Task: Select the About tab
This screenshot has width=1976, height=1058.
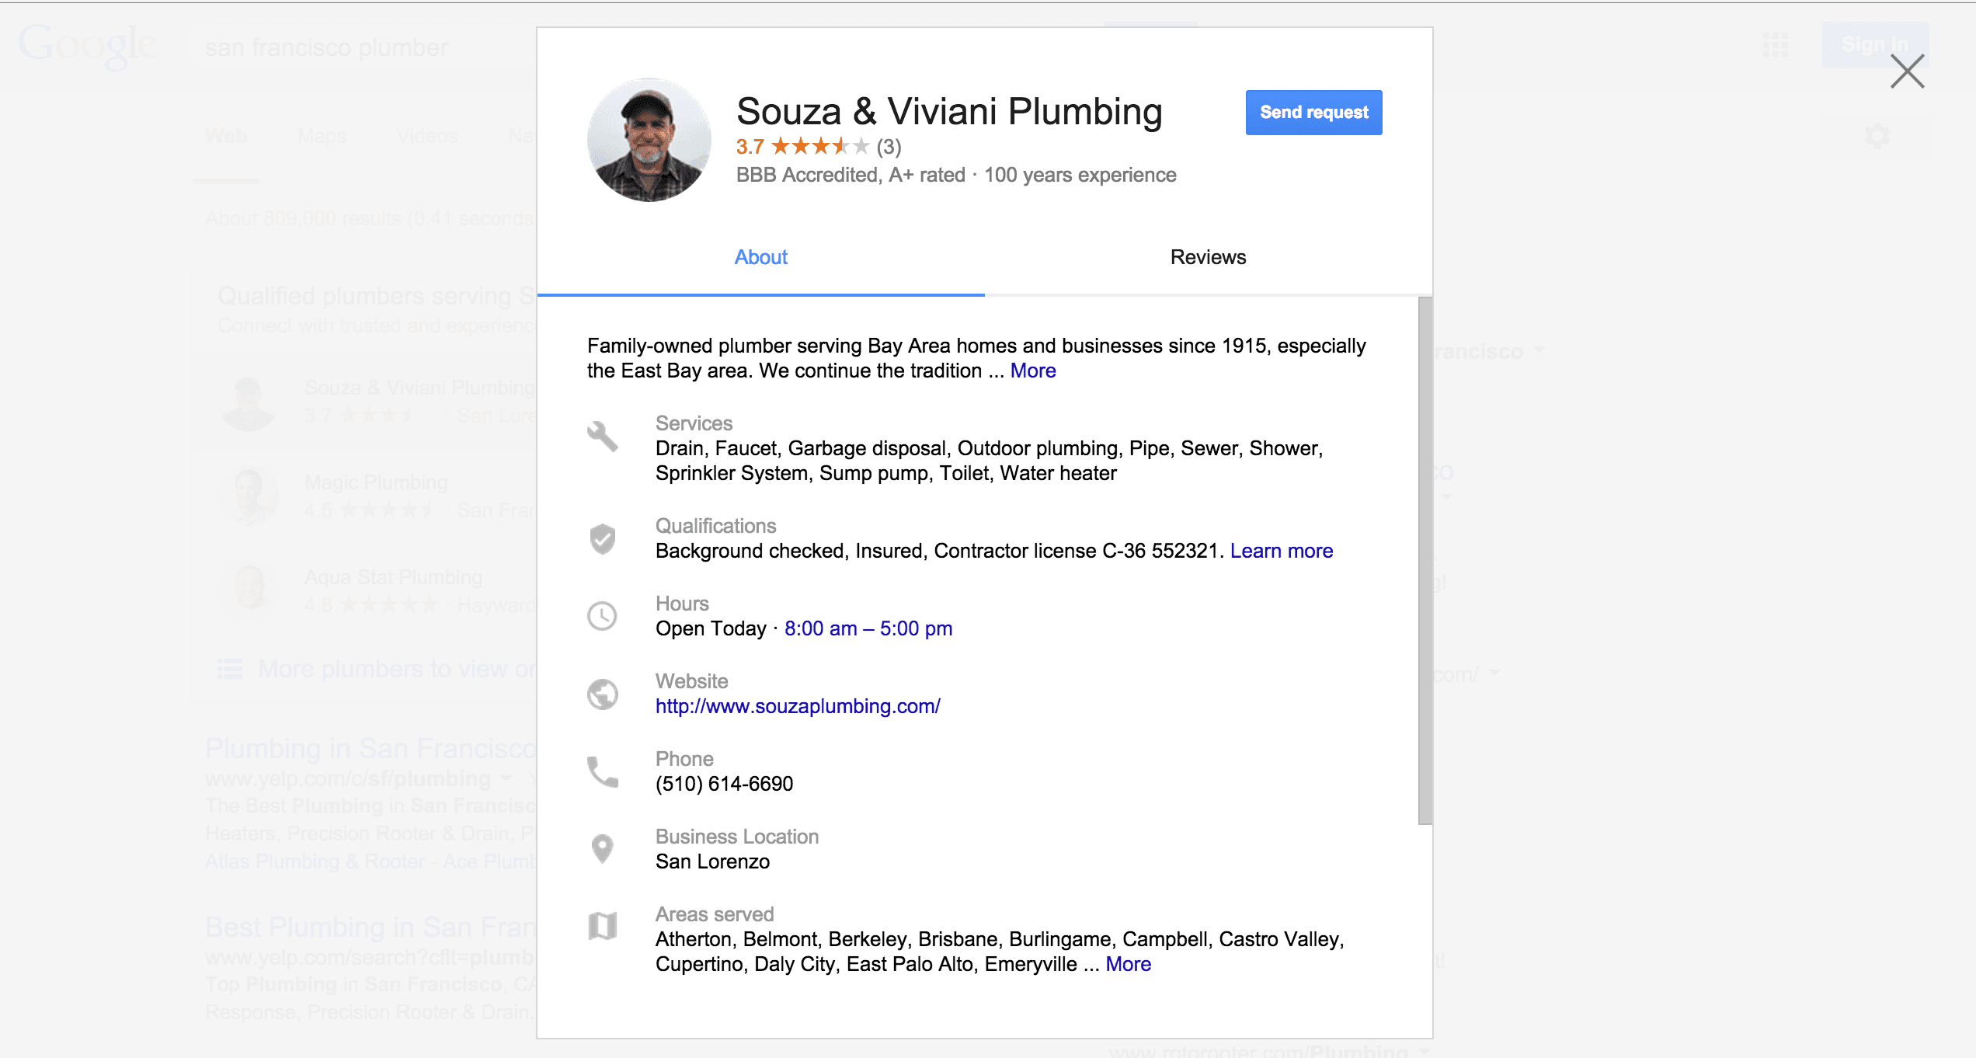Action: [760, 257]
